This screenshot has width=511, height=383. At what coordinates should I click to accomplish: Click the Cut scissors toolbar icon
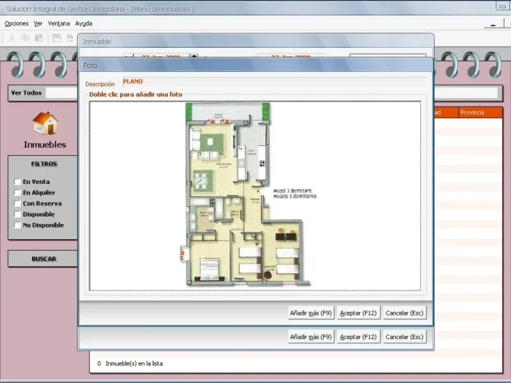click(x=11, y=38)
